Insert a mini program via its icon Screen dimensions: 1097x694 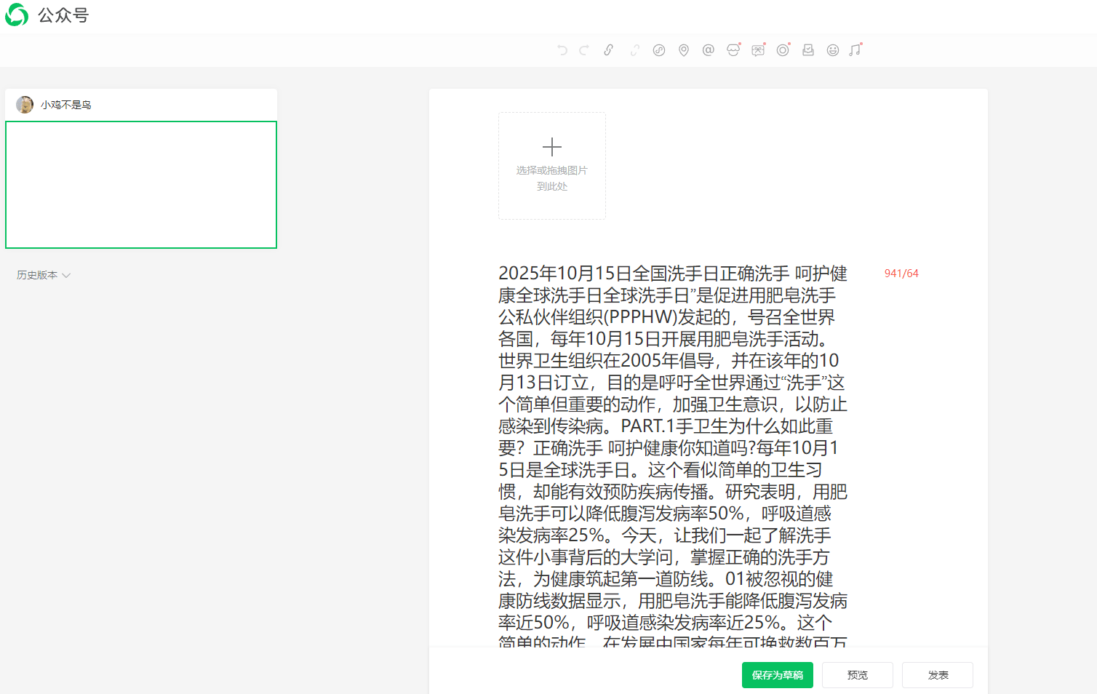click(x=659, y=50)
